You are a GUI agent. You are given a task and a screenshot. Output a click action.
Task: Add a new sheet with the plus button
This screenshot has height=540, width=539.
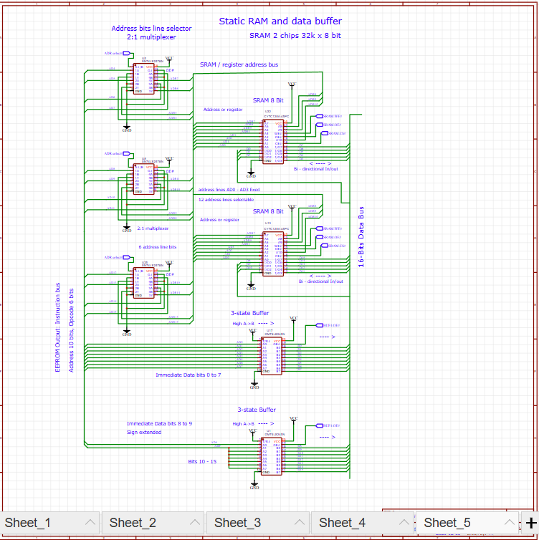tap(530, 523)
